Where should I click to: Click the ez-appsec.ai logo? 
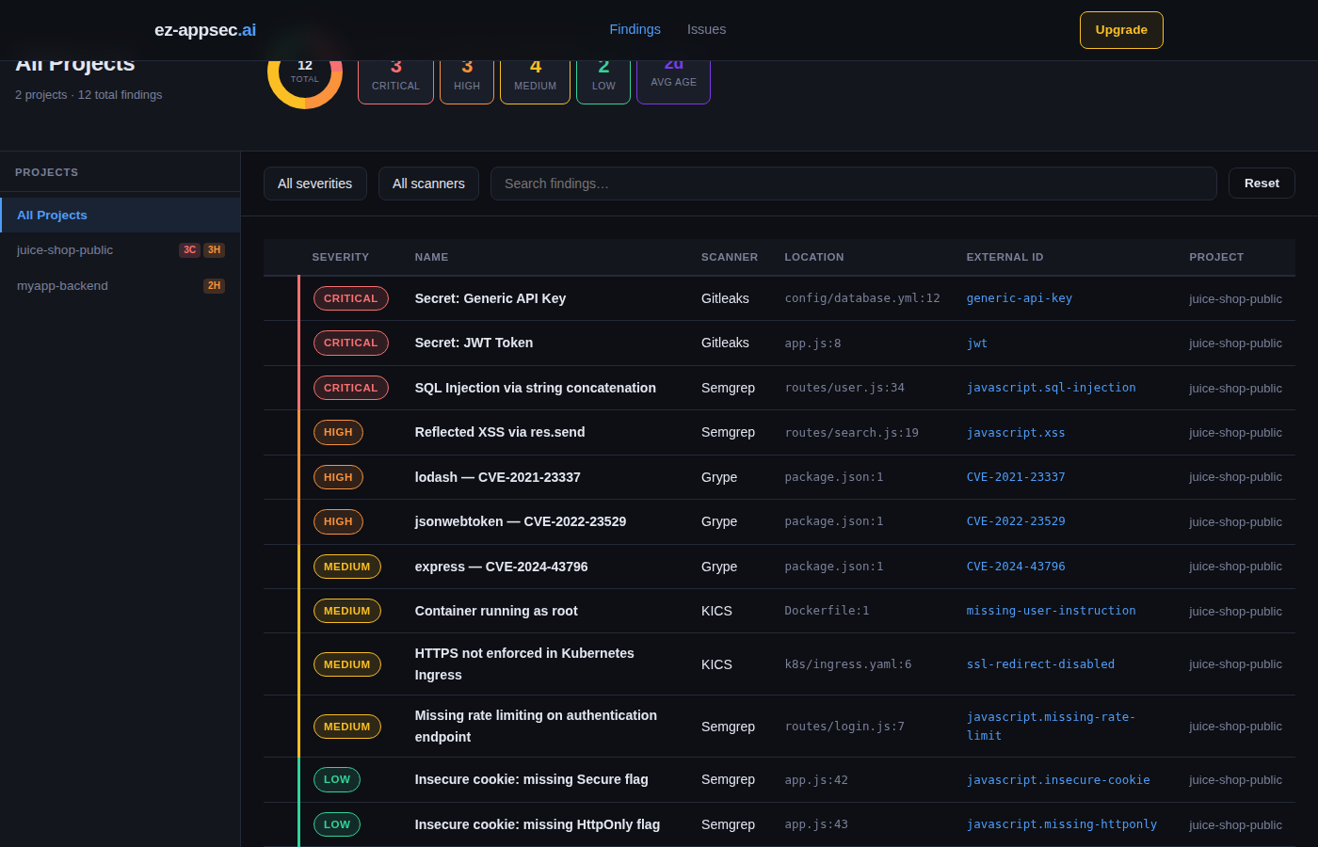(x=205, y=30)
